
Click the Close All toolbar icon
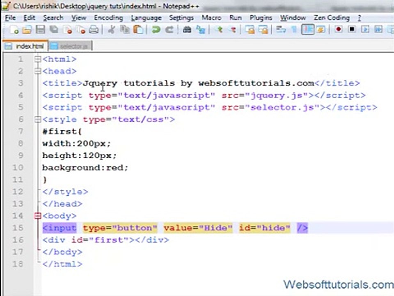(x=81, y=30)
